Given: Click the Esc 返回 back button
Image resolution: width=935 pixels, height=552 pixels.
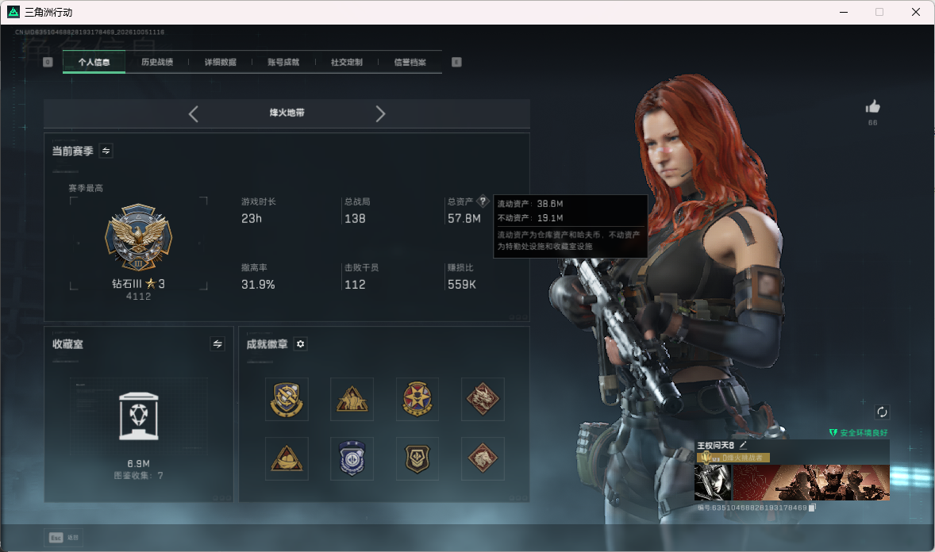Looking at the screenshot, I should click(x=63, y=538).
